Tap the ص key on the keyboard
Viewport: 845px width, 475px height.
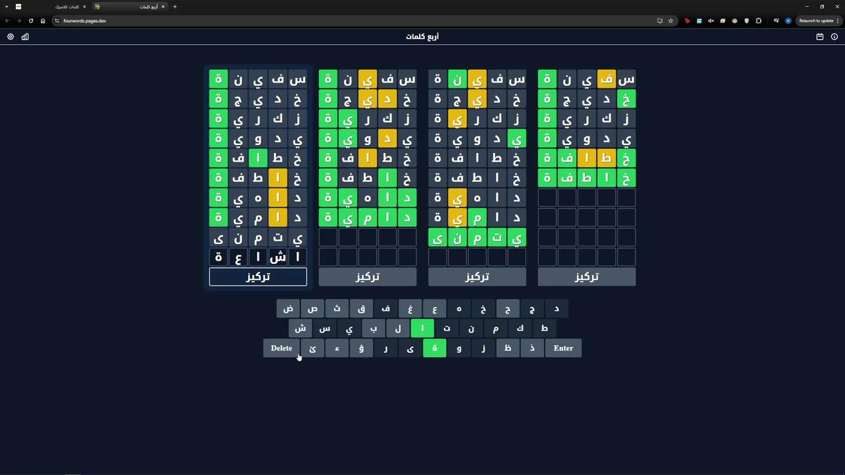point(312,309)
